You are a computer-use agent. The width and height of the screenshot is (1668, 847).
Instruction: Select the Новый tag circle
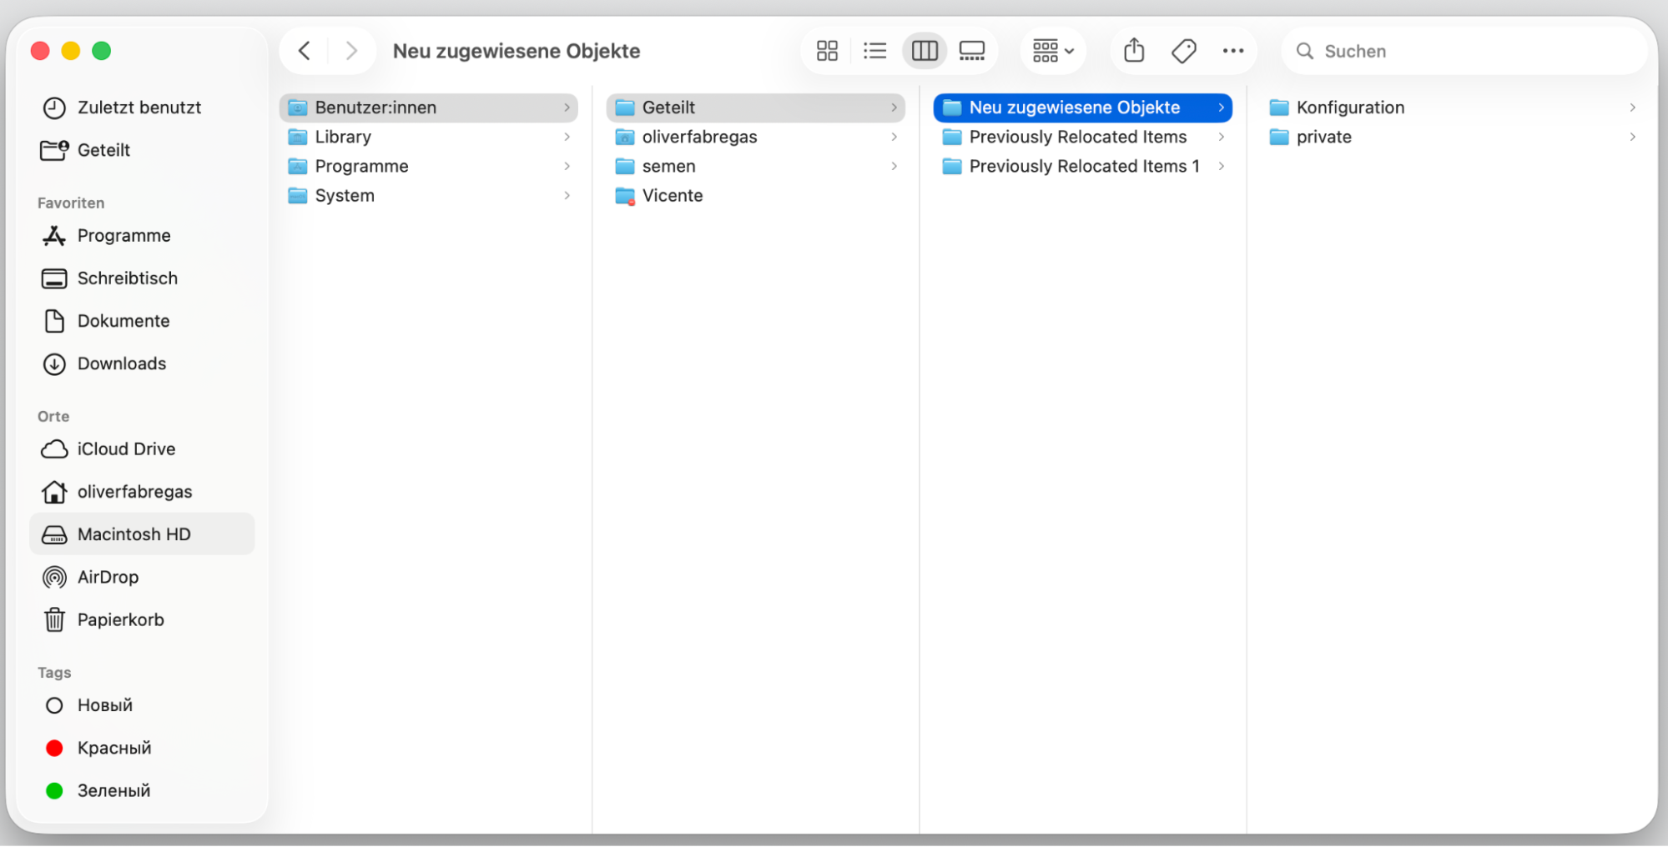[x=54, y=705]
